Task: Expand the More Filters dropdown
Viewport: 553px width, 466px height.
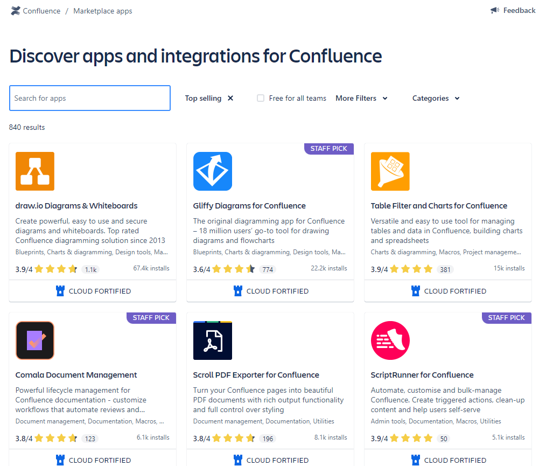Action: click(361, 98)
